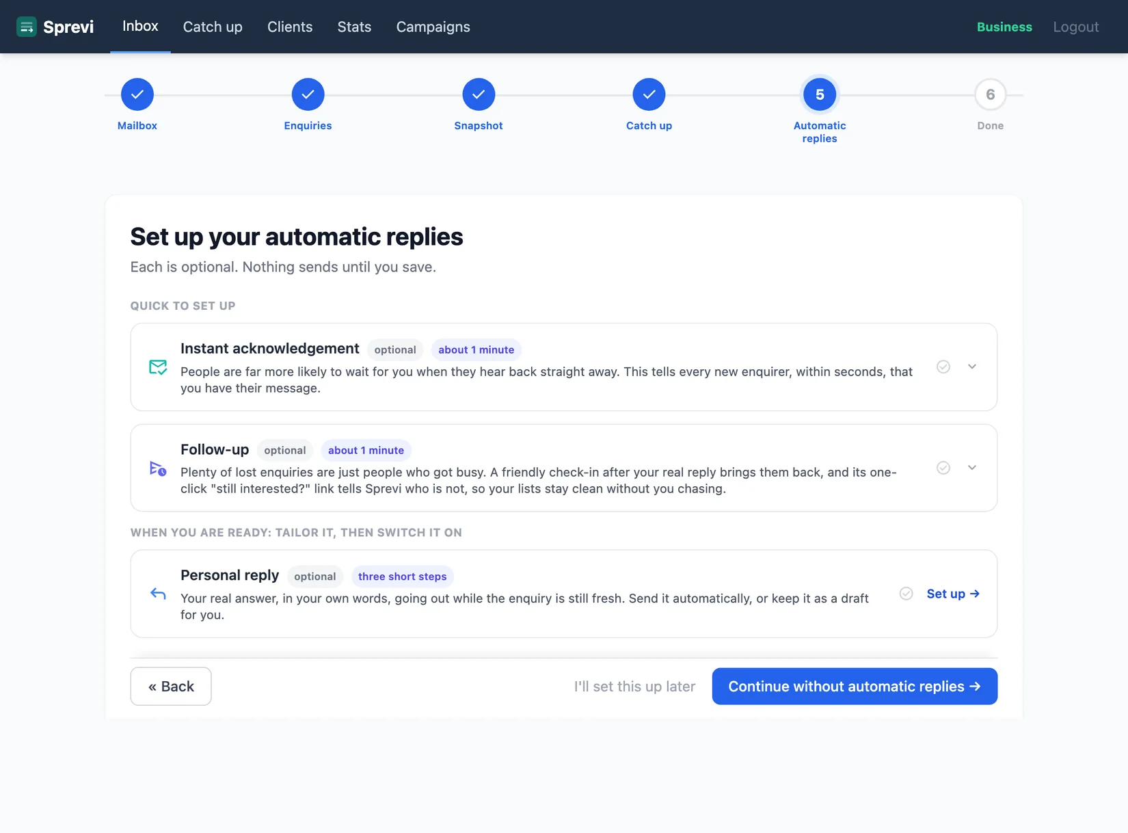This screenshot has height=833, width=1128.
Task: Click Continue without automatic replies
Action: click(855, 686)
